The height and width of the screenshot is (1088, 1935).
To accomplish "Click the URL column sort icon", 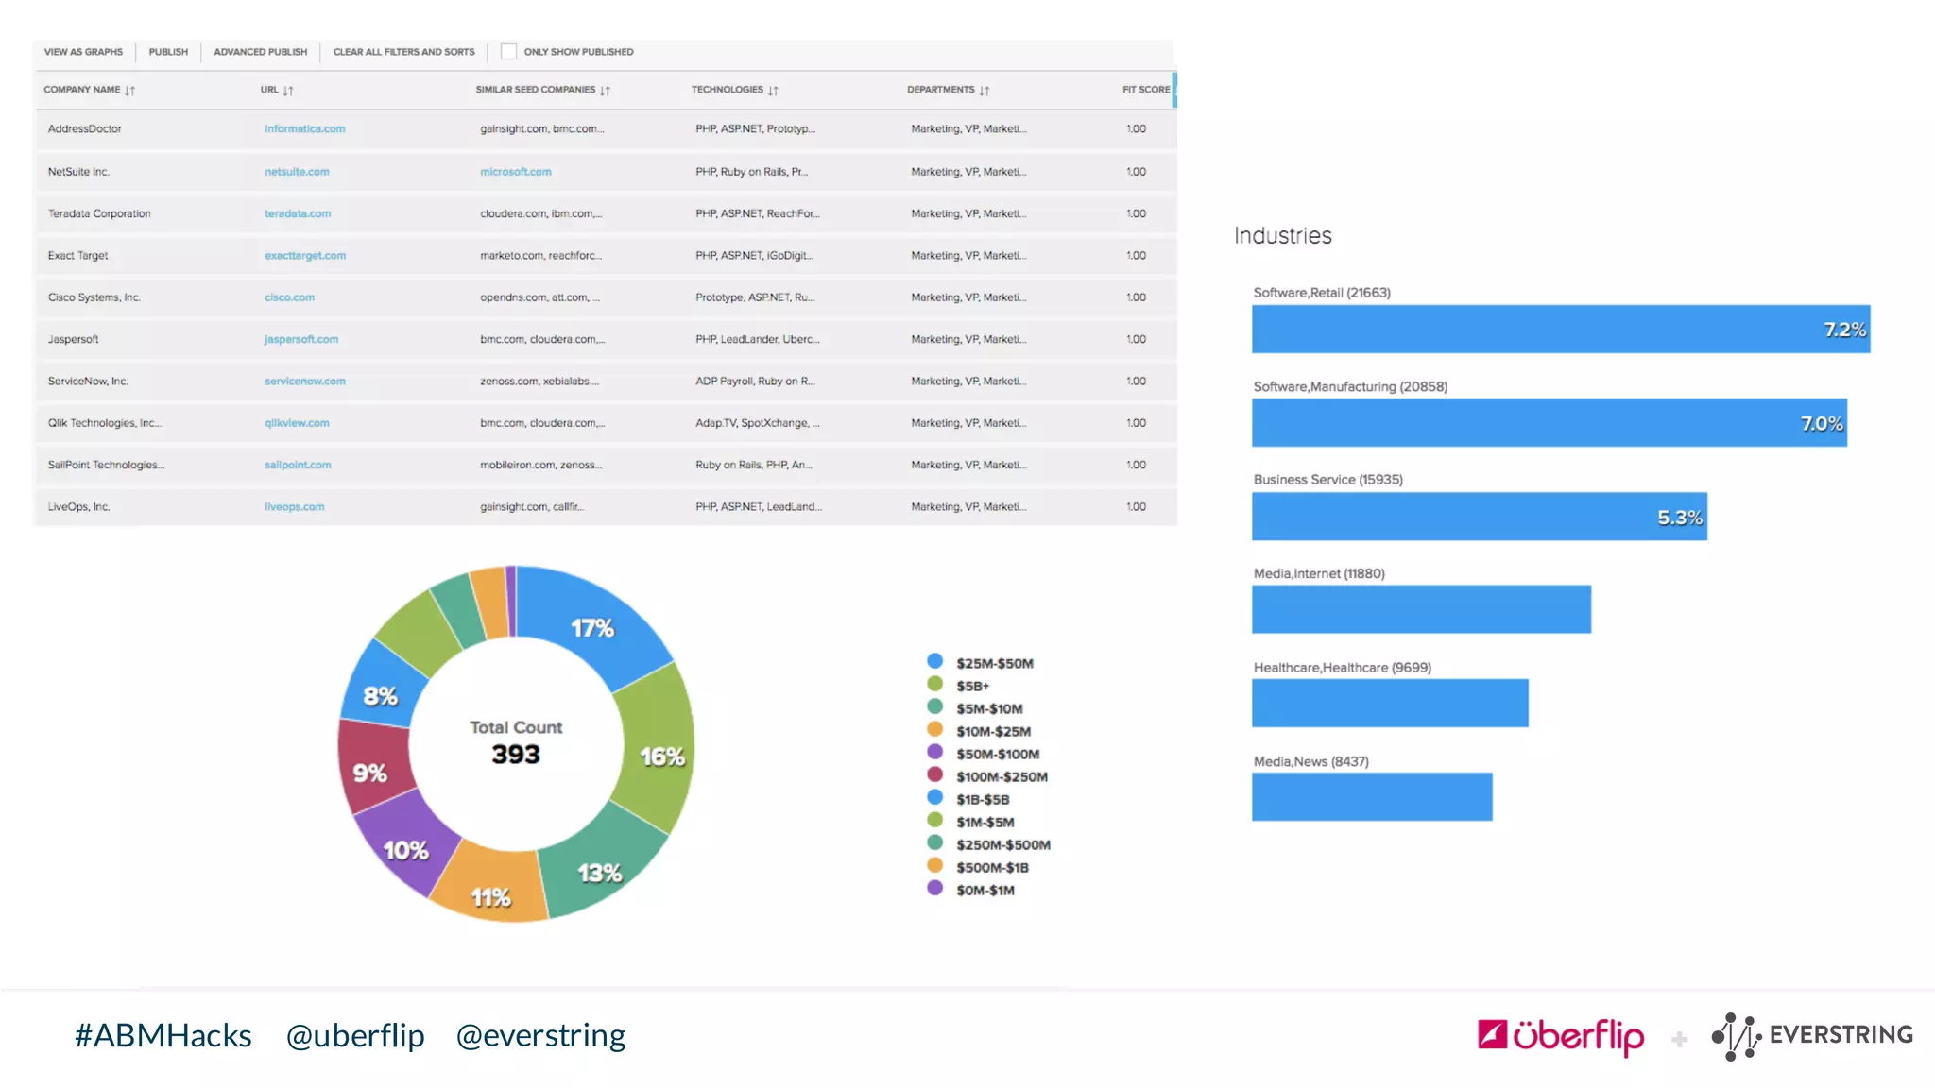I will pyautogui.click(x=288, y=91).
